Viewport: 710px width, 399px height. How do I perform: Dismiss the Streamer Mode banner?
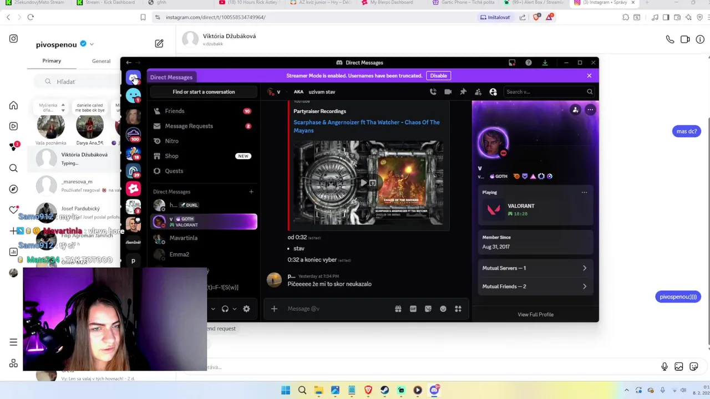coord(589,75)
